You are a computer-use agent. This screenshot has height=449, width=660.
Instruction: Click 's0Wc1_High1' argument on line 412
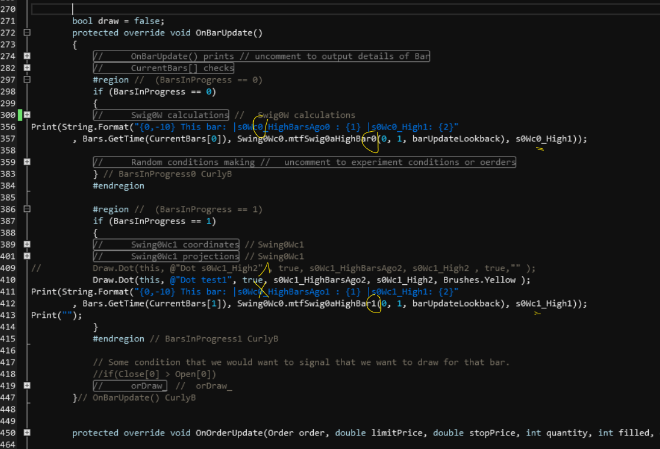coord(544,304)
